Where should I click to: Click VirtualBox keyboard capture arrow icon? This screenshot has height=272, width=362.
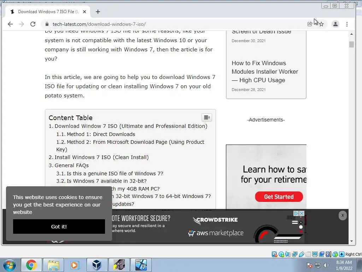pos(342,254)
